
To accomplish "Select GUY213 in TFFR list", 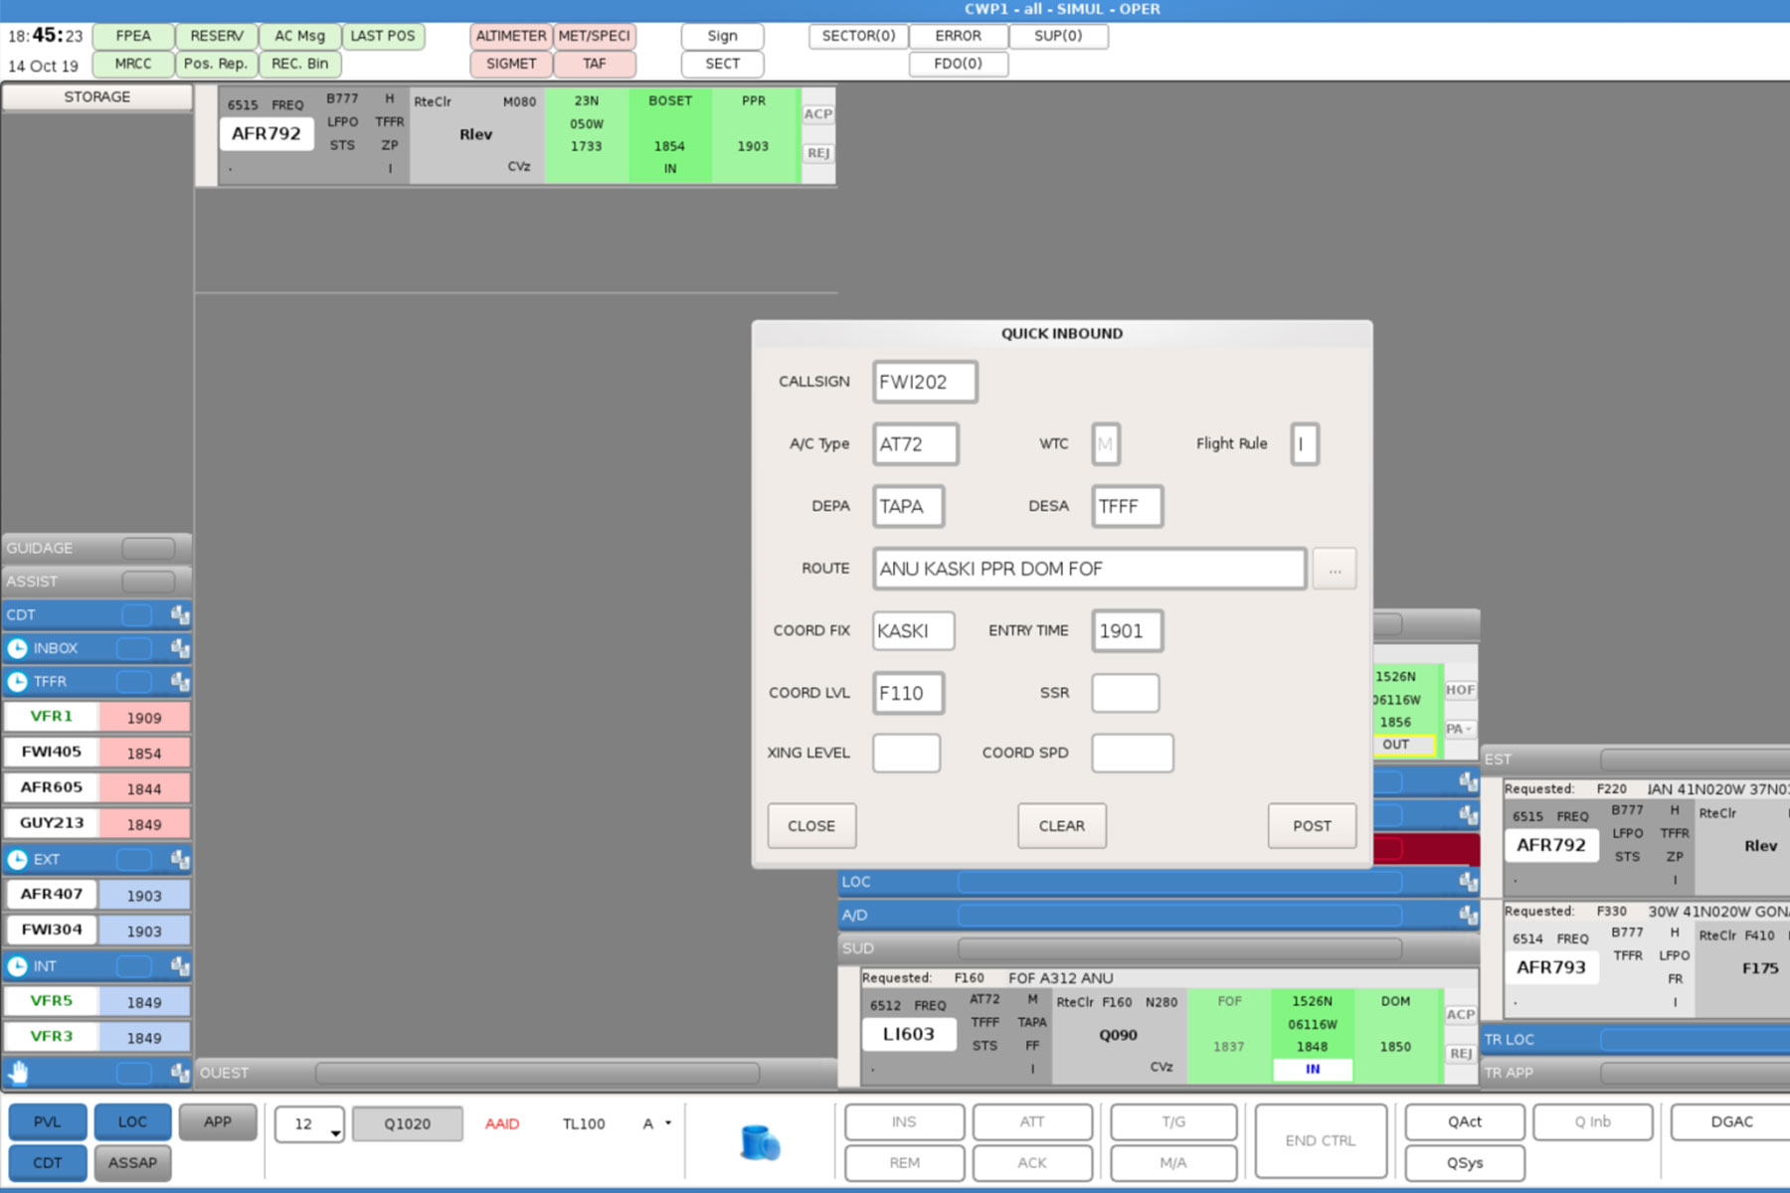I will pyautogui.click(x=52, y=823).
